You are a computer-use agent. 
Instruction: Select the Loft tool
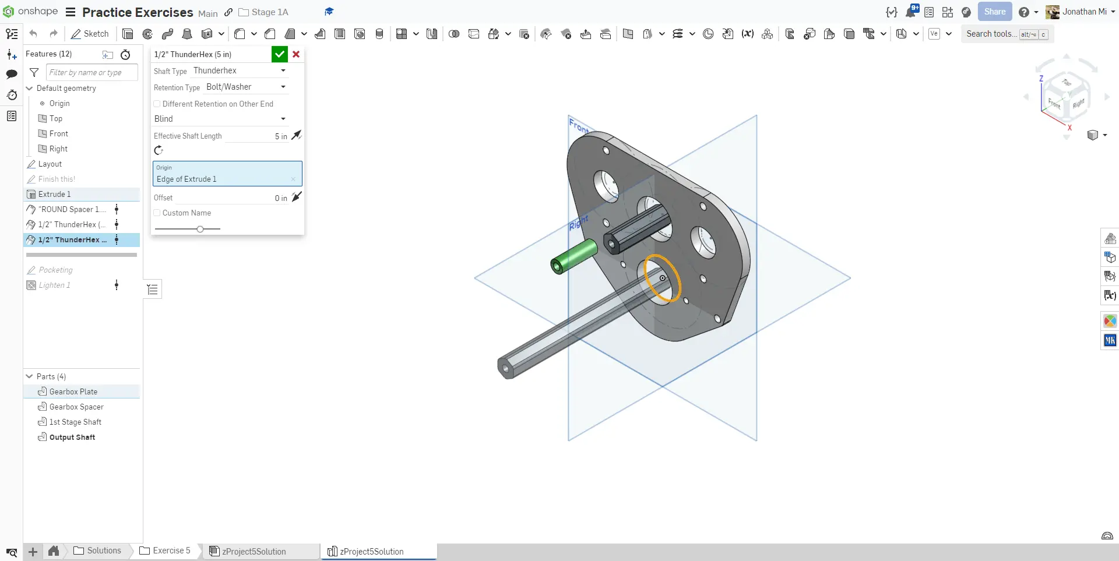pos(187,34)
